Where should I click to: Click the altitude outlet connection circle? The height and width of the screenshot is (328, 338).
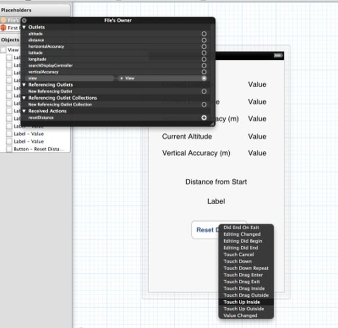coord(204,34)
